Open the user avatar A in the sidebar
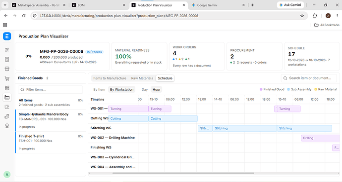Viewport: 342px width, 182px height. (7, 175)
